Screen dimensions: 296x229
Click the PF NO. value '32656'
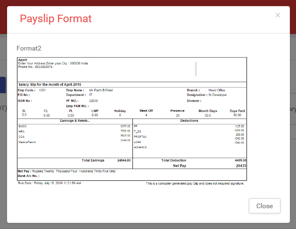click(x=93, y=101)
